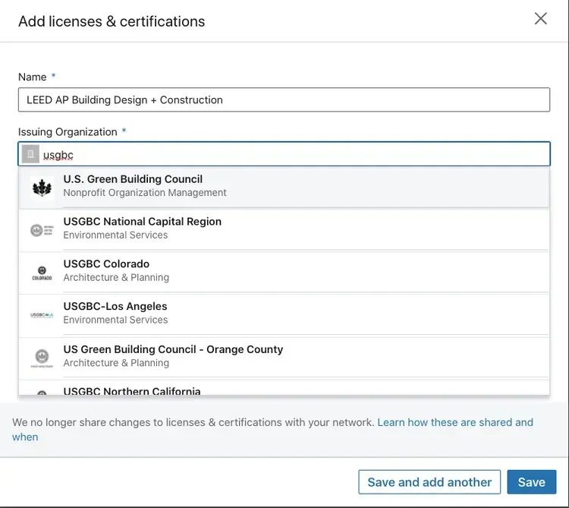
Task: Select USGBC Northern California suggestion
Action: pos(284,388)
